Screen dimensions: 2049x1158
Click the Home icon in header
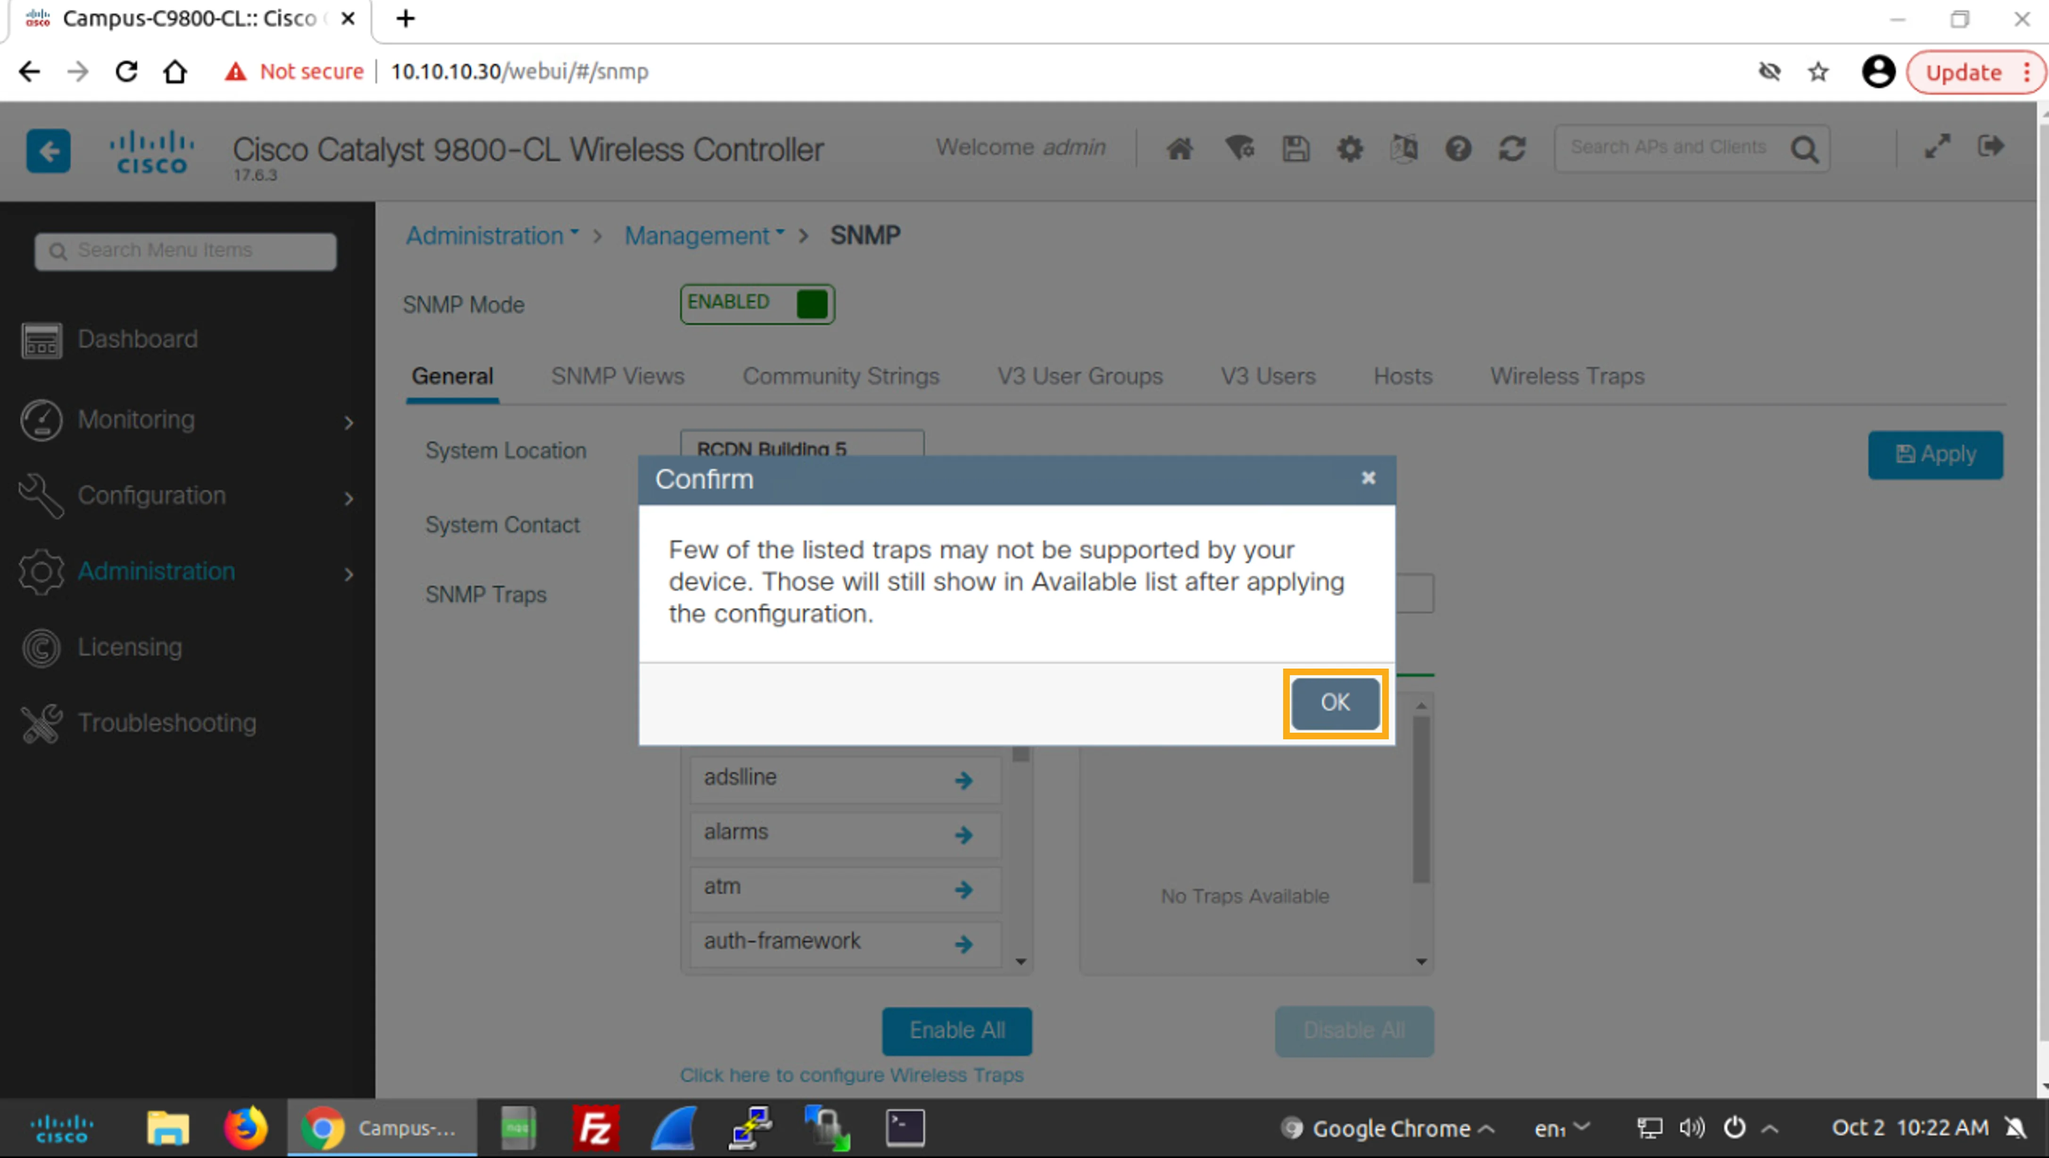(1179, 149)
